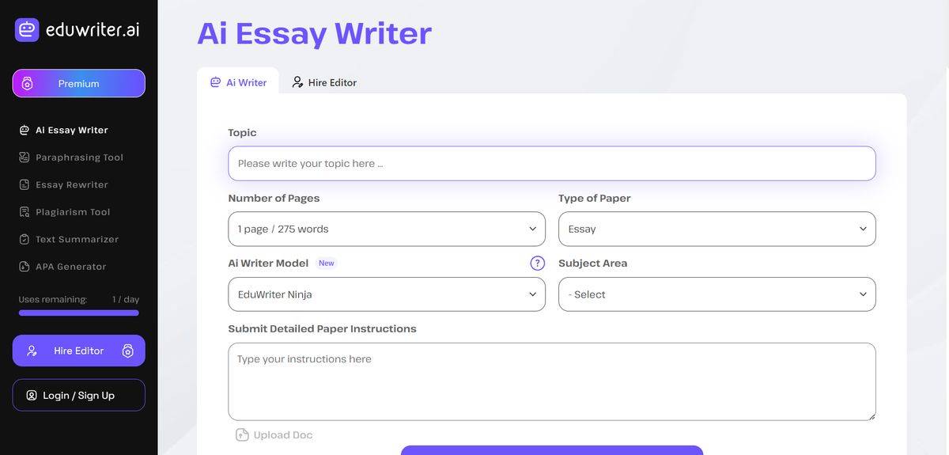Click the eduwriter.ai brand name
The width and height of the screenshot is (949, 455).
pos(93,30)
